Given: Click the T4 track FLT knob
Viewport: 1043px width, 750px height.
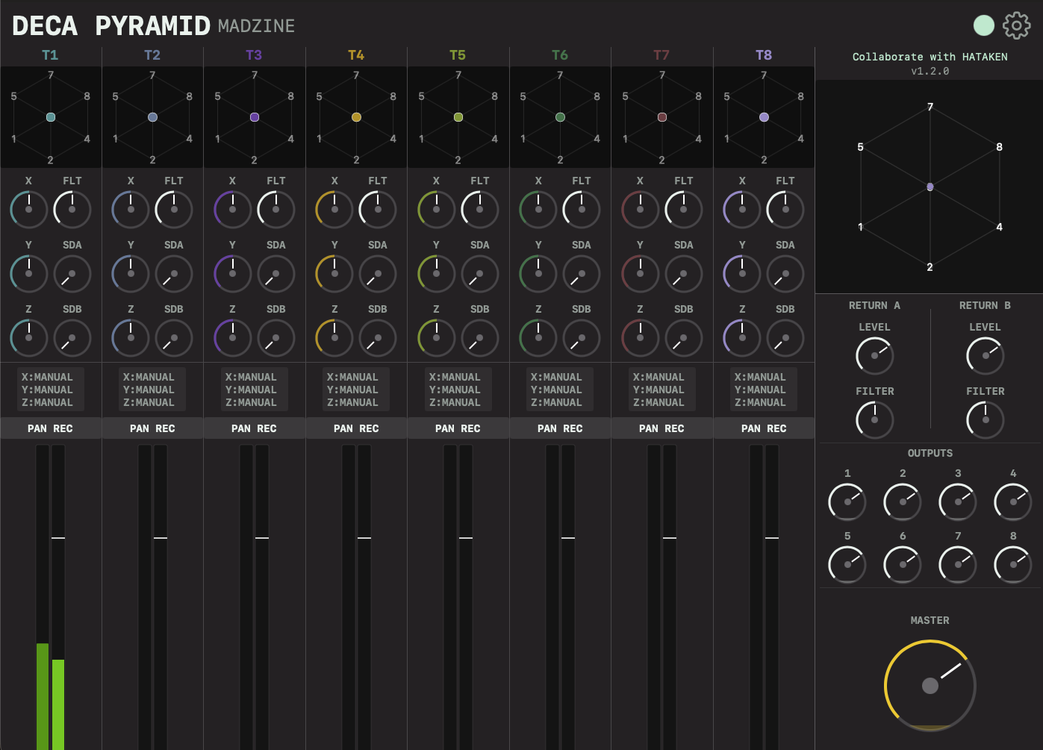Looking at the screenshot, I should click(x=378, y=210).
